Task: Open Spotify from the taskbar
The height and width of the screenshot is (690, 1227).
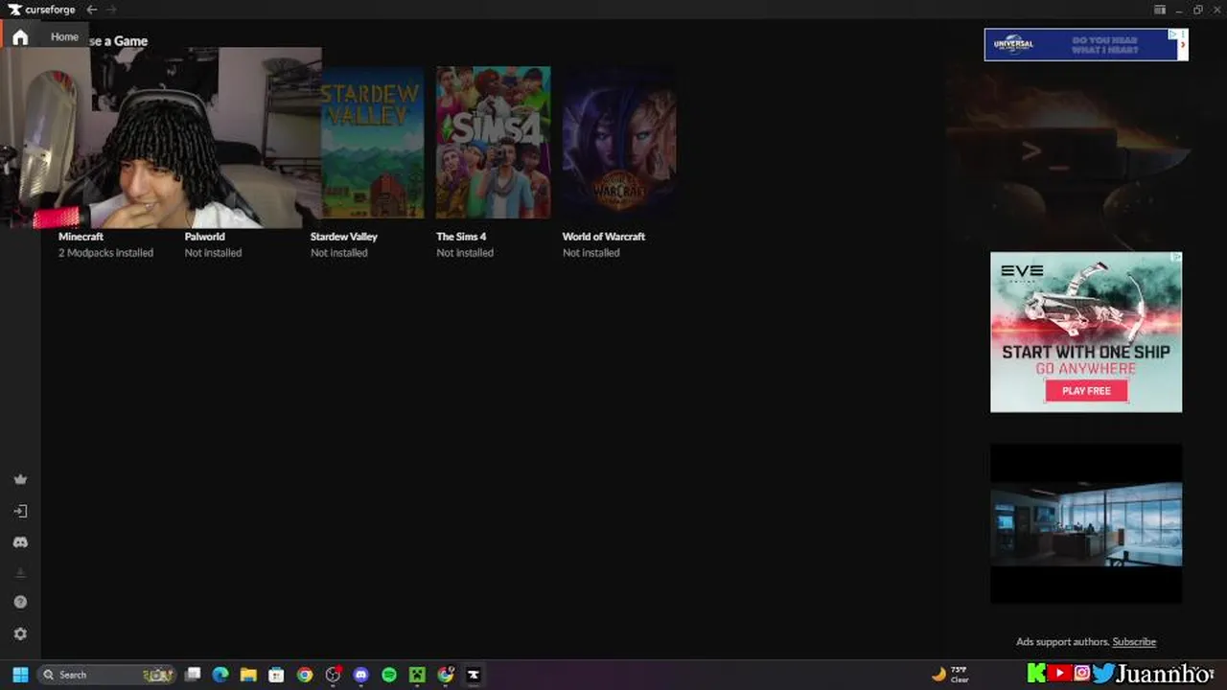Action: pos(389,675)
